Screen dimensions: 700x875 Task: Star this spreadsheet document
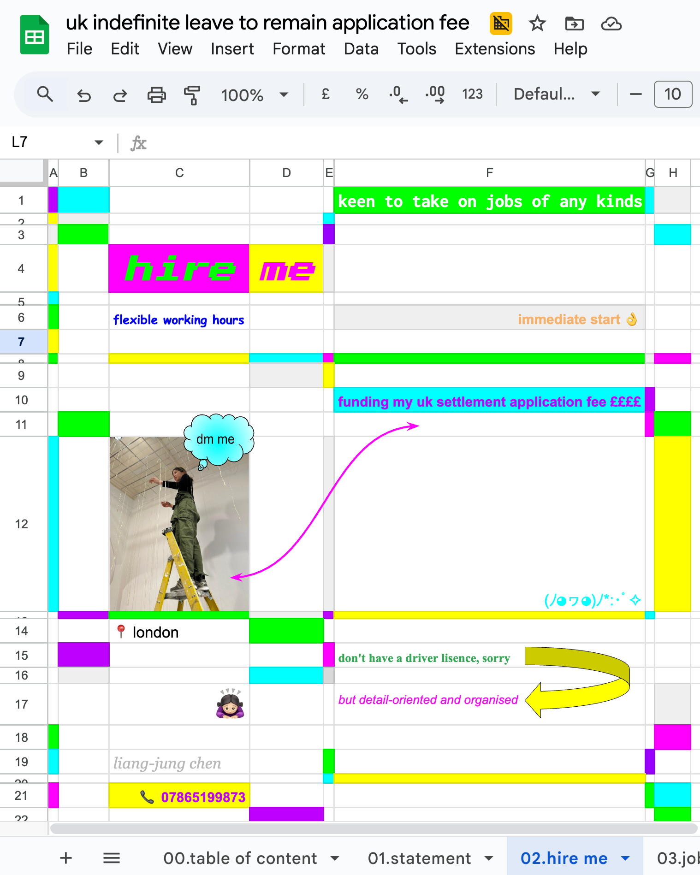[x=537, y=24]
